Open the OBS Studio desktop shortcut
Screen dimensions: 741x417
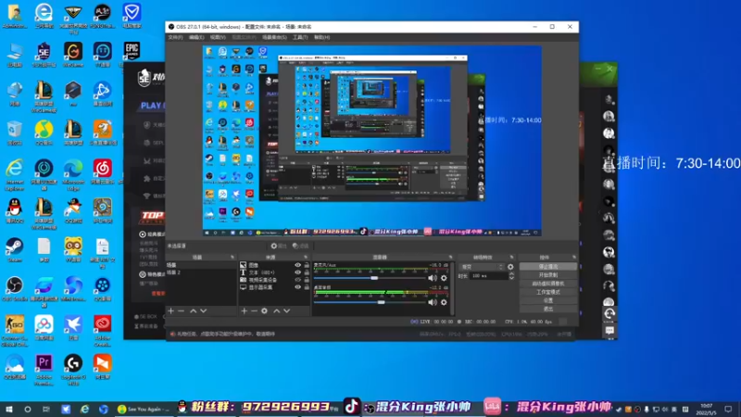(15, 289)
